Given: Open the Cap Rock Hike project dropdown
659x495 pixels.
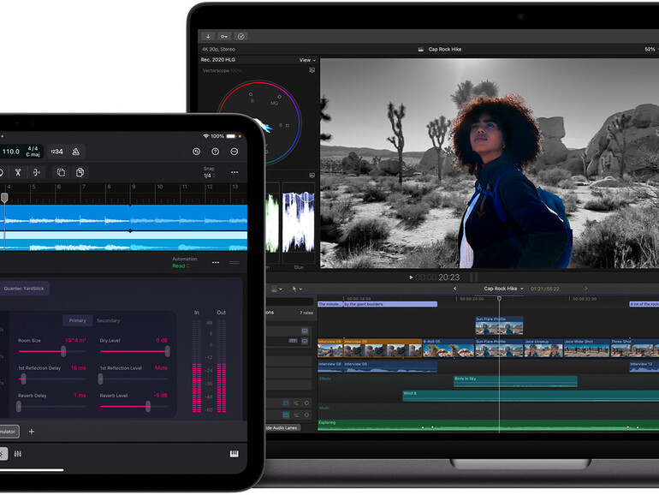Looking at the screenshot, I should [503, 289].
